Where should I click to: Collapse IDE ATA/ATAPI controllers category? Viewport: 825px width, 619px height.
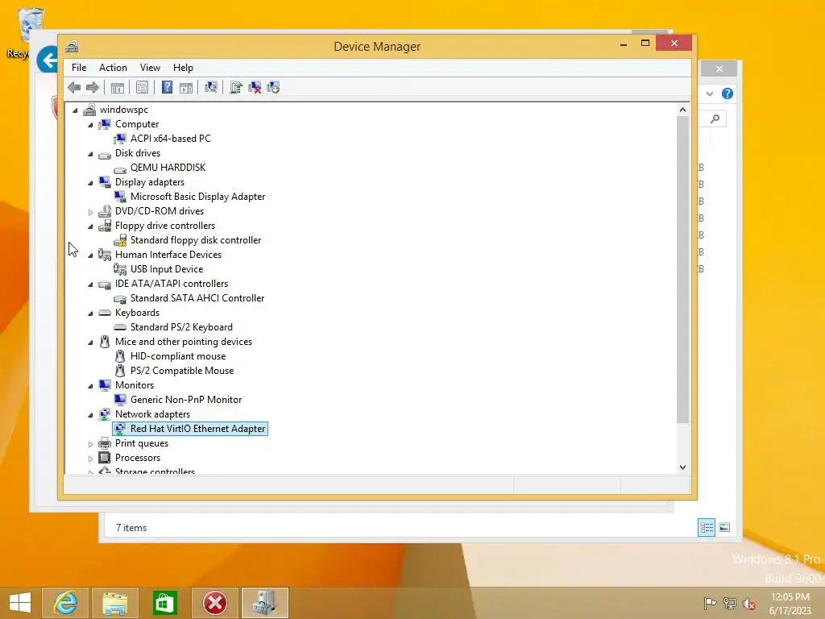point(90,285)
